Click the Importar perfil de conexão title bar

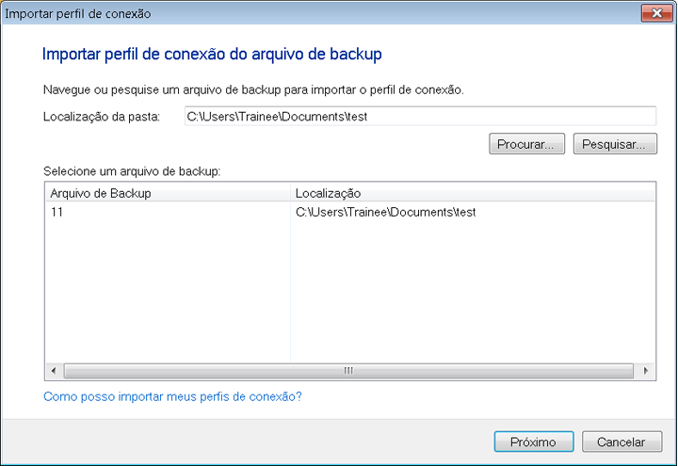[x=282, y=14]
